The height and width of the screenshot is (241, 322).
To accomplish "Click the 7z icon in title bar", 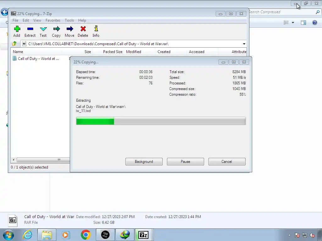I will click(x=14, y=13).
